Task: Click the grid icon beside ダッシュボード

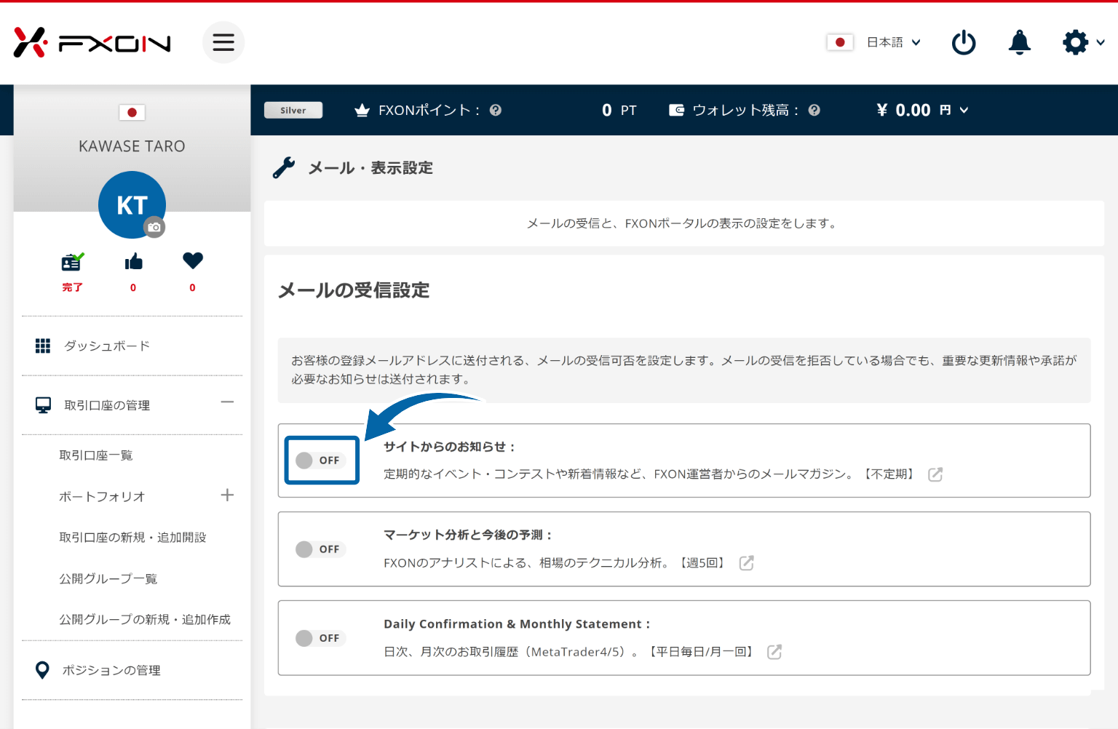Action: 43,346
